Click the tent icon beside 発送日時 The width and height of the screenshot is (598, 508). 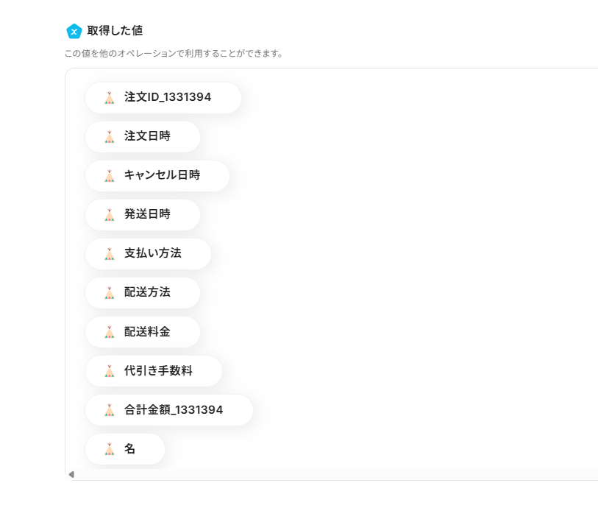pyautogui.click(x=110, y=215)
